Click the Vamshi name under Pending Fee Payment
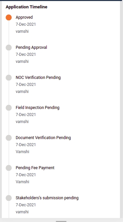 point(22,182)
